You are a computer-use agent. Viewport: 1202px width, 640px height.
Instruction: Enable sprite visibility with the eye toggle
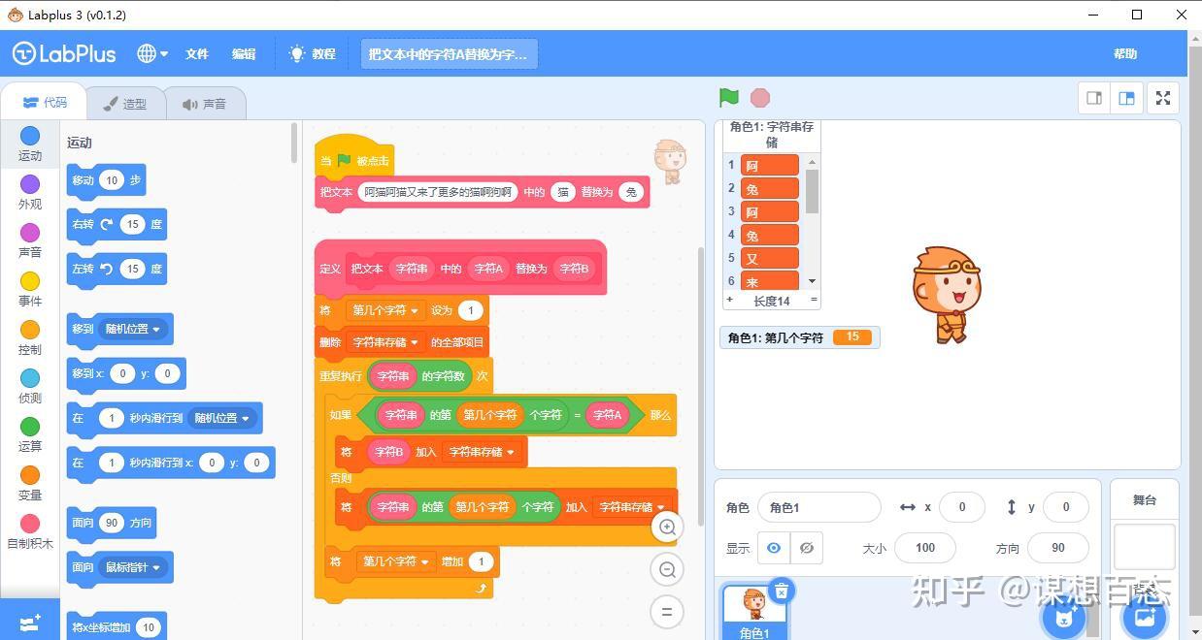click(x=774, y=548)
